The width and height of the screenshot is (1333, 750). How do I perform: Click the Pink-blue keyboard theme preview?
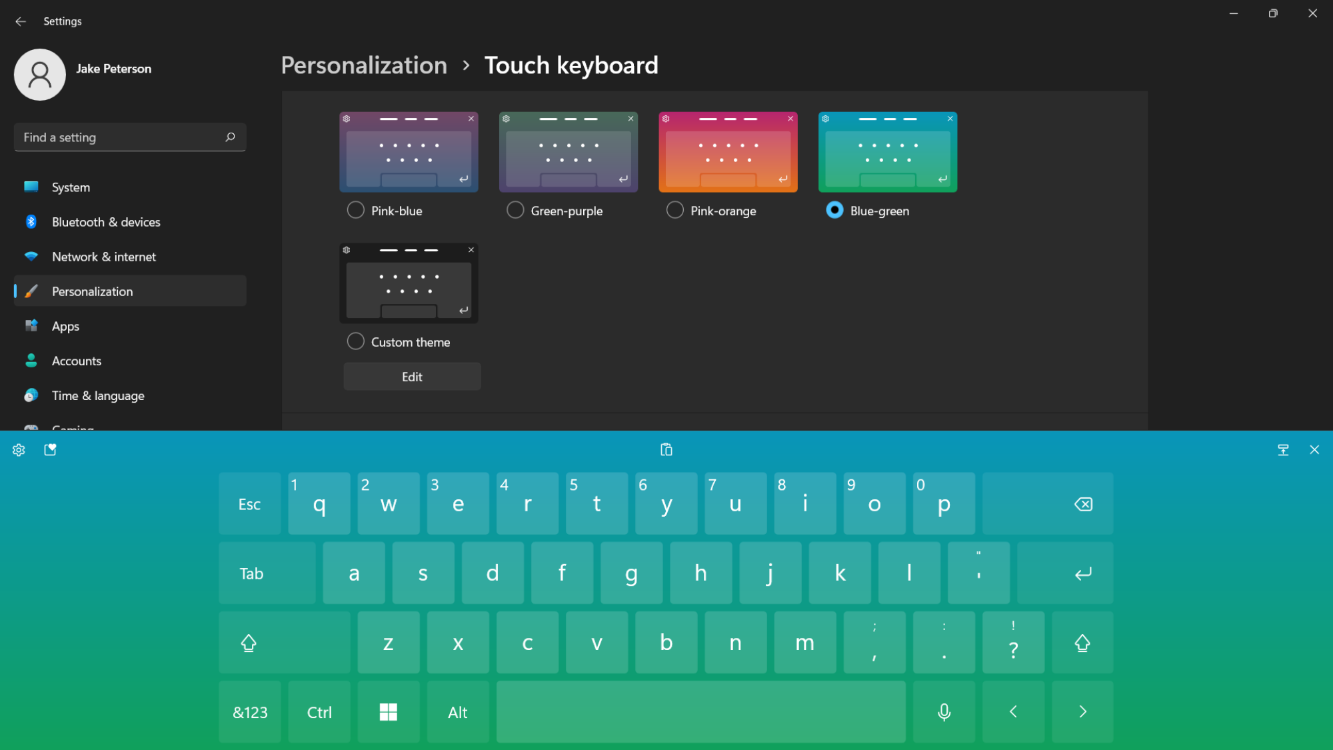coord(409,152)
